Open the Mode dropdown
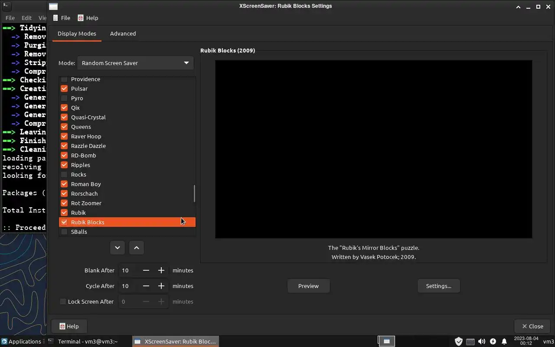 pos(135,63)
